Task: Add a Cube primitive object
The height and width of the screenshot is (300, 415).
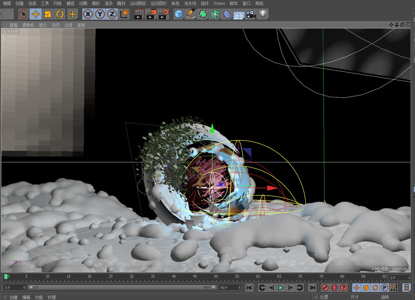Action: [x=179, y=14]
